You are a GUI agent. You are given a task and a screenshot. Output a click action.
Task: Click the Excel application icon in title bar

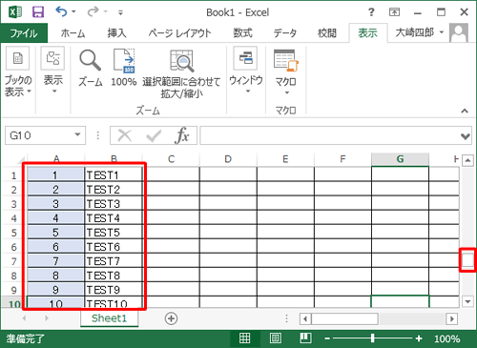pyautogui.click(x=15, y=12)
